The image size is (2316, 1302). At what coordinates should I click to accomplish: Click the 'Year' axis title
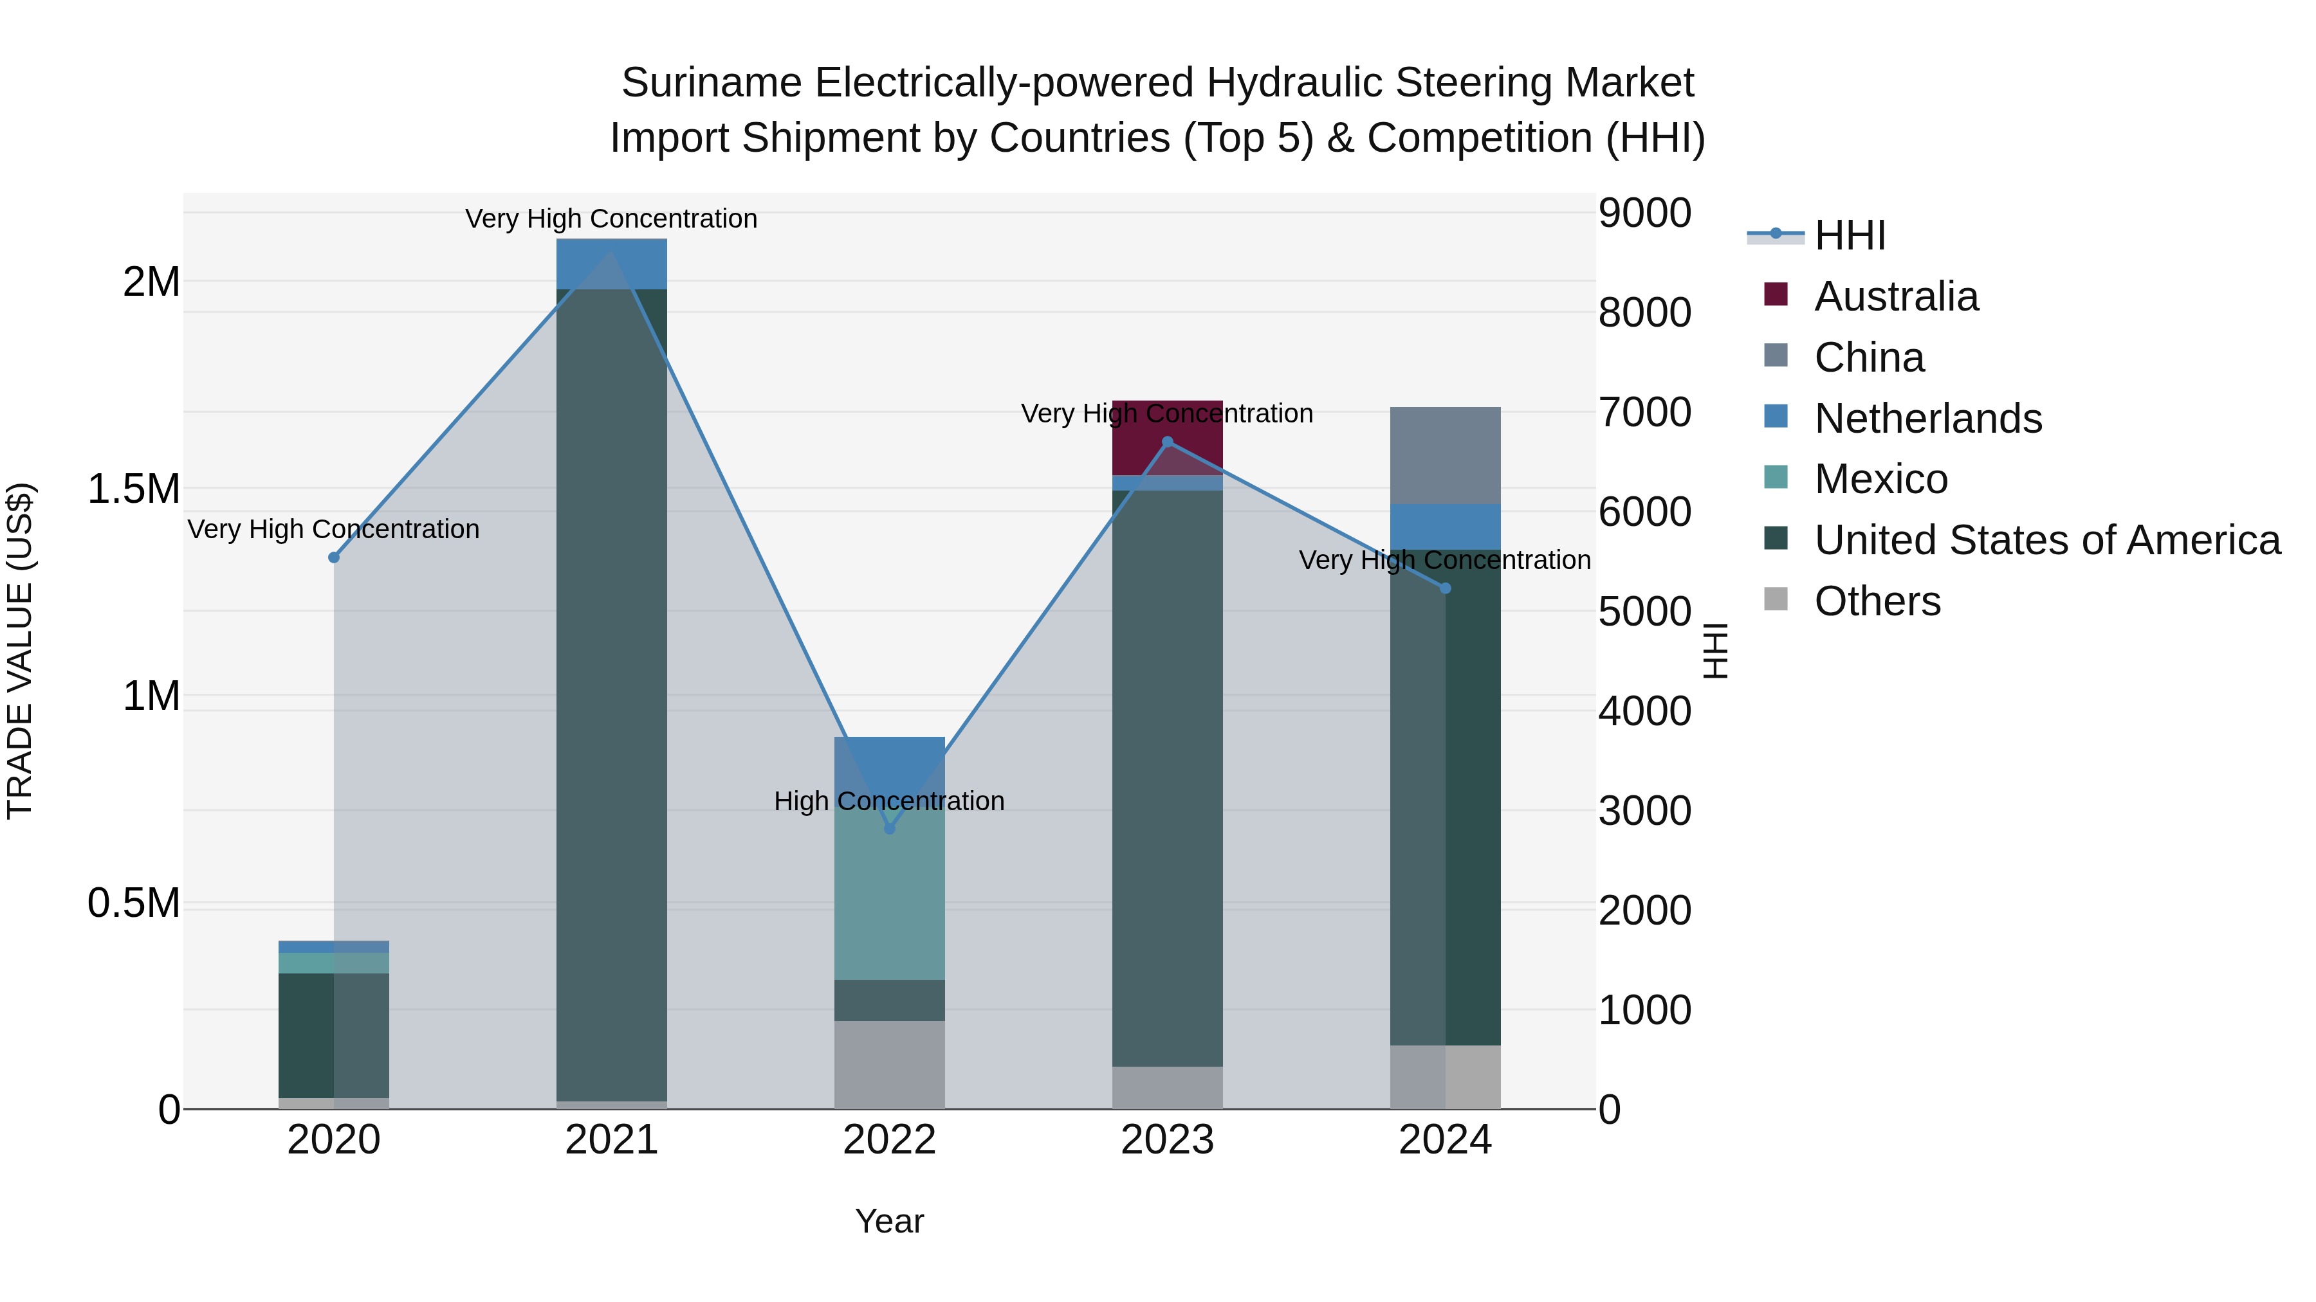tap(889, 1221)
